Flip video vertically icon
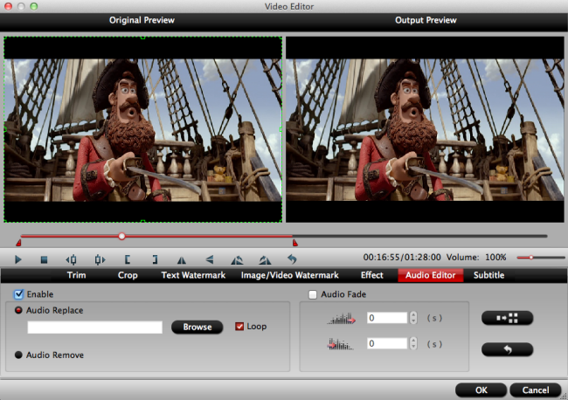 (x=210, y=259)
